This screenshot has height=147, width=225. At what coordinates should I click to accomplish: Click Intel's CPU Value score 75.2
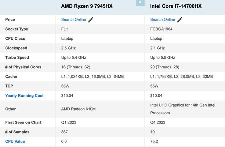(x=154, y=141)
